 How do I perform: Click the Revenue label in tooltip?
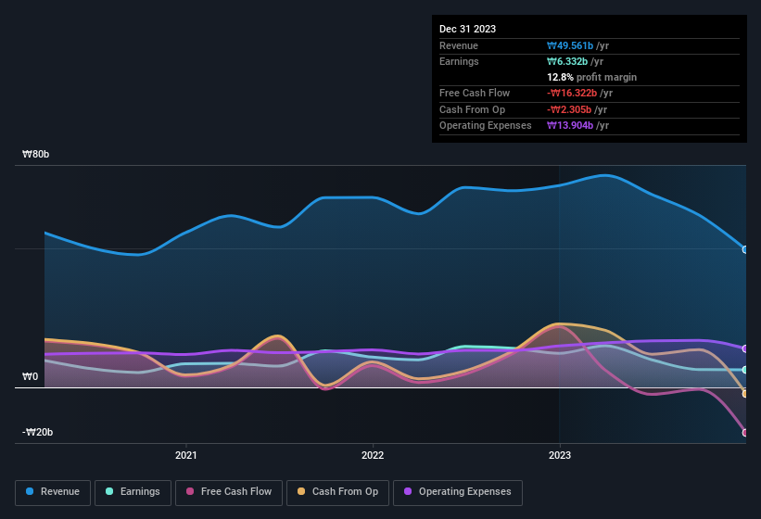pos(459,45)
